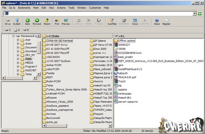Click the About help icon
205x134 pixels.
coord(157,22)
